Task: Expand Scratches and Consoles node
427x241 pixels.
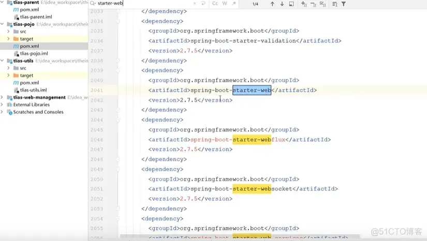Action: point(2,112)
